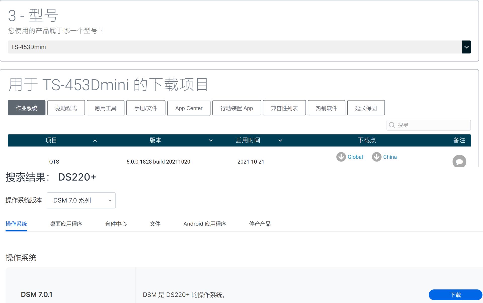The image size is (483, 303).
Task: Click the 操作系统版本 label
Action: point(24,200)
